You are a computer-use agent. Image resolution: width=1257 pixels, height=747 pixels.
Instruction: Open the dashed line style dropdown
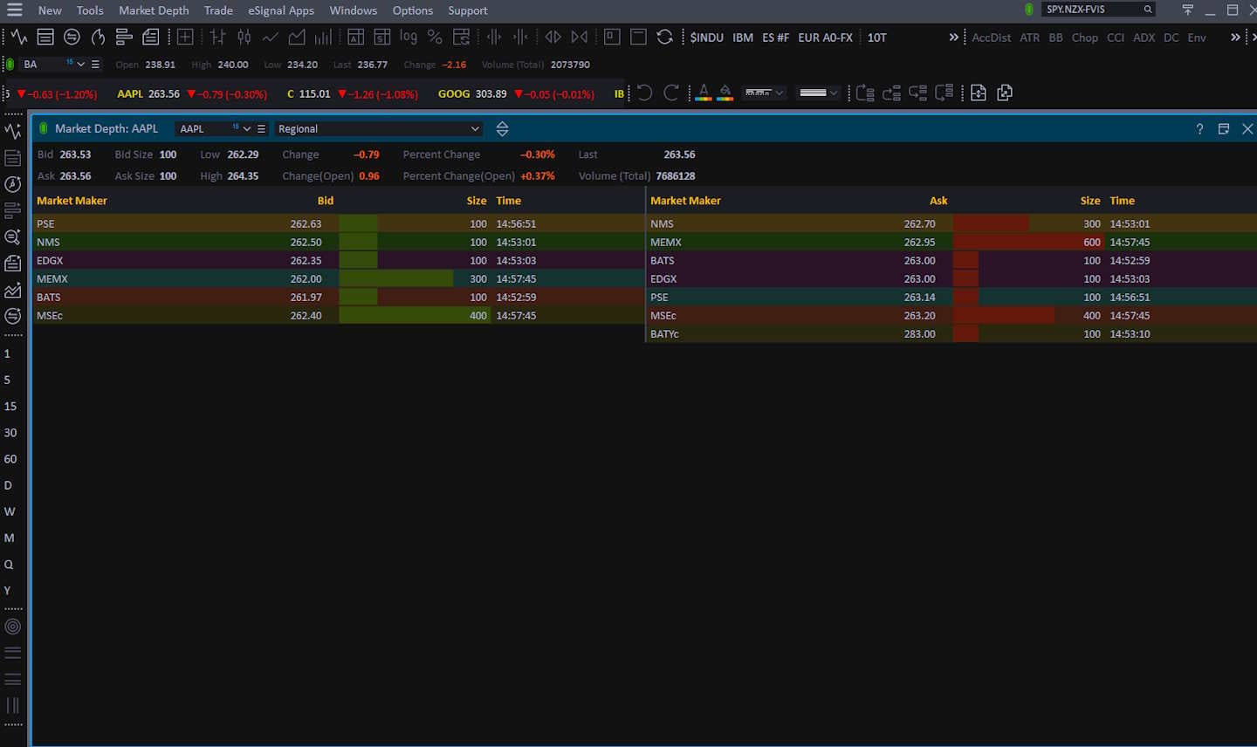[765, 93]
